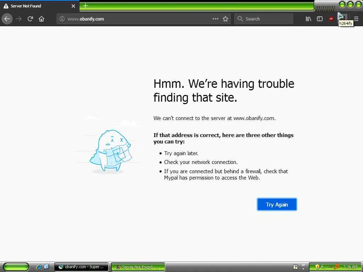Open the home page
The width and height of the screenshot is (363, 272).
click(x=41, y=19)
